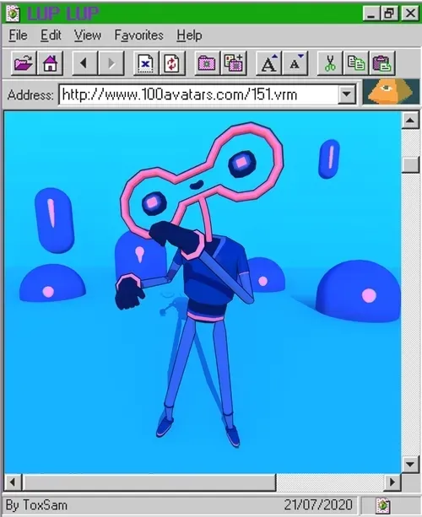422x517 pixels.
Task: Open the File menu
Action: [x=19, y=35]
